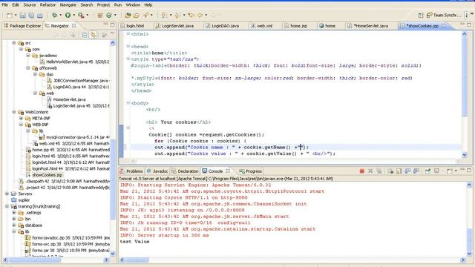Click the Open Type toolbar icon

[x=128, y=15]
